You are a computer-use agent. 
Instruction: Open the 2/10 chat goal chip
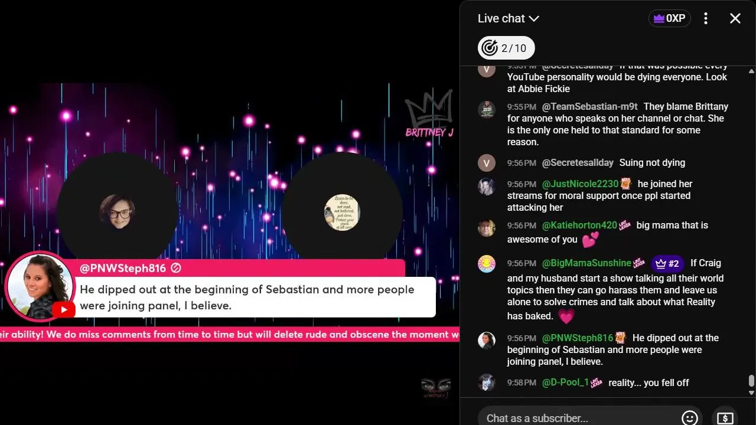[506, 48]
